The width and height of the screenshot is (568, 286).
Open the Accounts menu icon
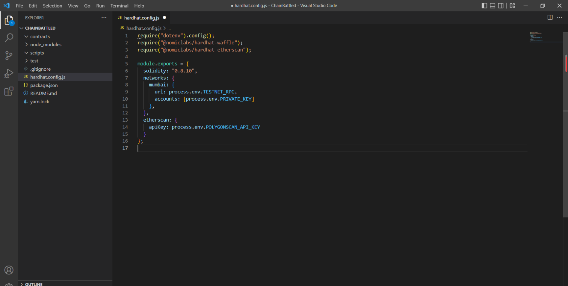[x=9, y=270]
